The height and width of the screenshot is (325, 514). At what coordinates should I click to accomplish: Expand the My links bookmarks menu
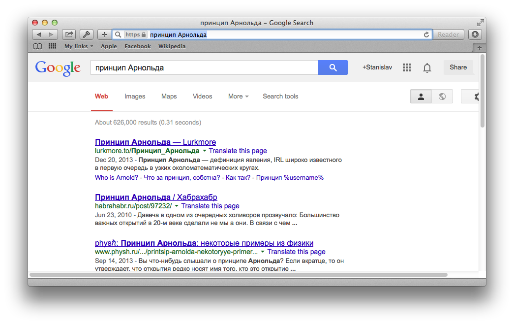point(79,46)
